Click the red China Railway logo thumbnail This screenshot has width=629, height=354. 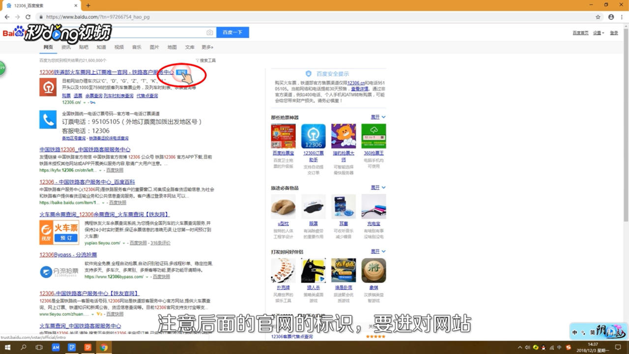[x=48, y=88]
